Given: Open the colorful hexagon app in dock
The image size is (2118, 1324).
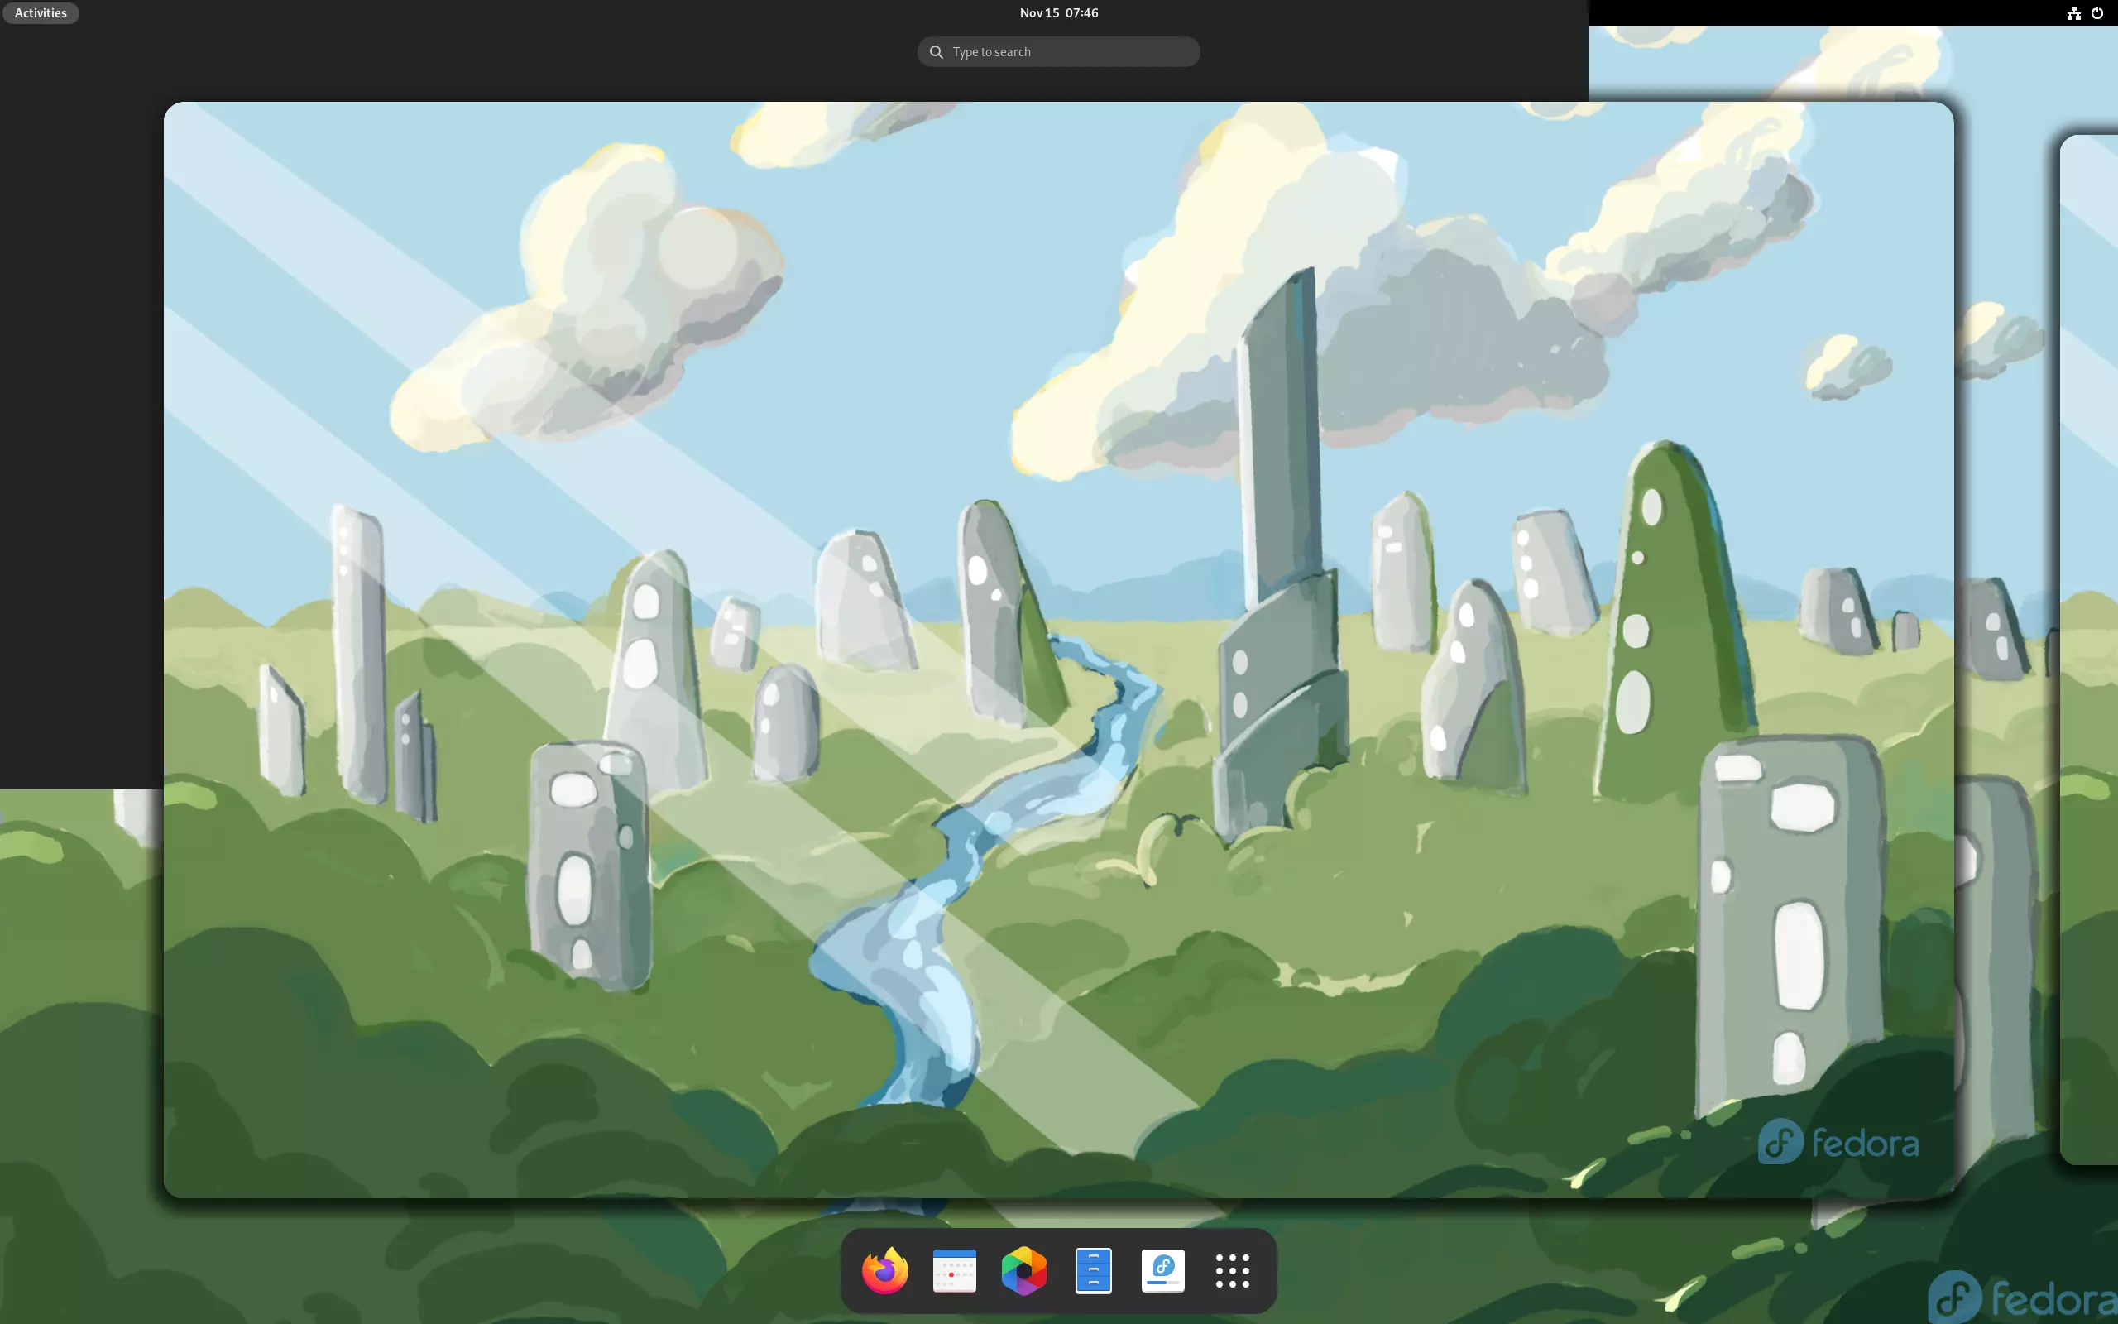Looking at the screenshot, I should 1024,1269.
